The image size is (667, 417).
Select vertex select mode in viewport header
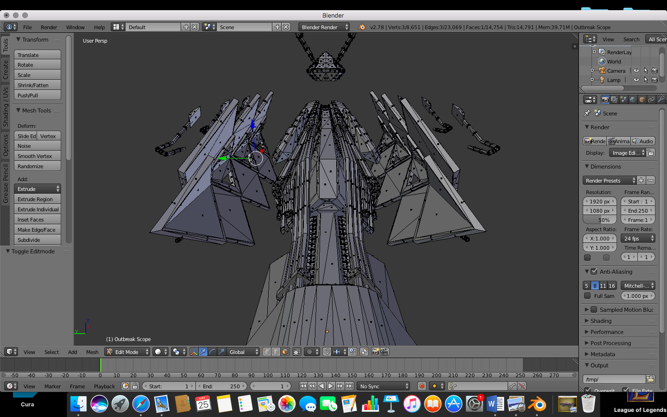(x=267, y=352)
